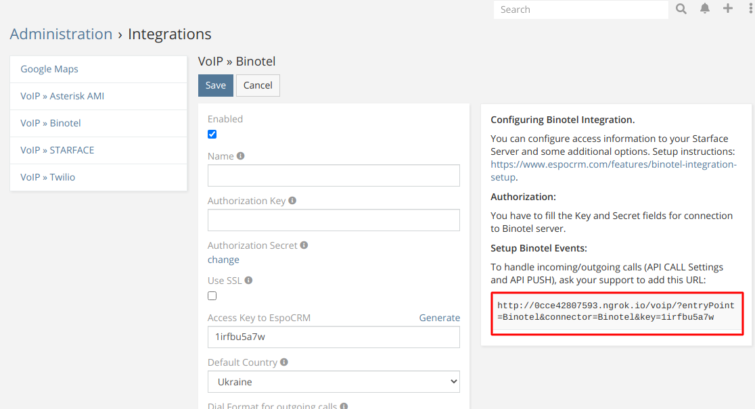Open VoIP » Twilio integration

point(98,177)
